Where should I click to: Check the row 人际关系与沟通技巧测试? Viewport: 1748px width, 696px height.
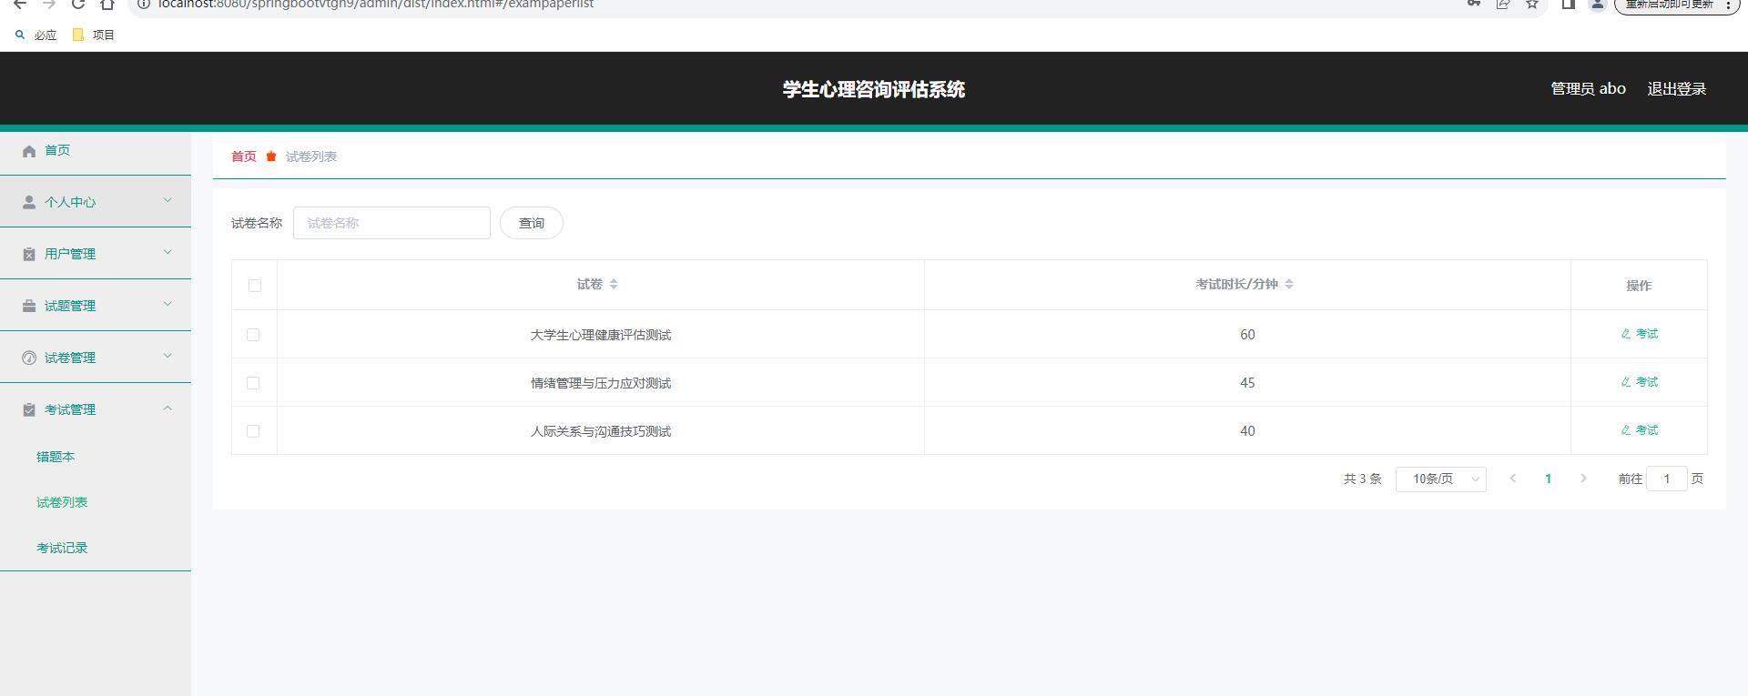click(253, 431)
